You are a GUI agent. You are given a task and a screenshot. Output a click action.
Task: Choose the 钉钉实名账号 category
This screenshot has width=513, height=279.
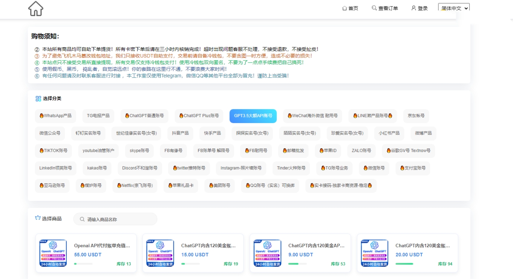pos(88,133)
